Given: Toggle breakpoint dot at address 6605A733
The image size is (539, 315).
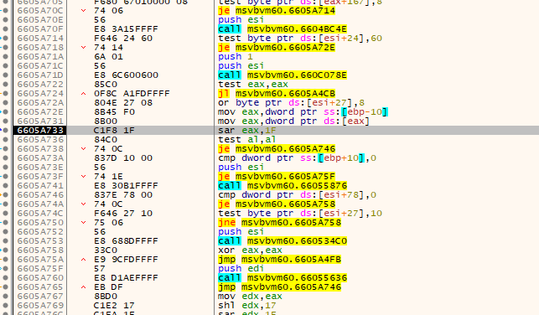Looking at the screenshot, I should pyautogui.click(x=6, y=130).
